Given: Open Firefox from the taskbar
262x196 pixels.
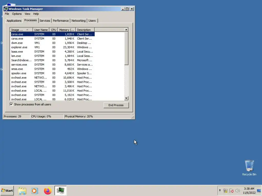Looking at the screenshot, I should pos(48,191).
